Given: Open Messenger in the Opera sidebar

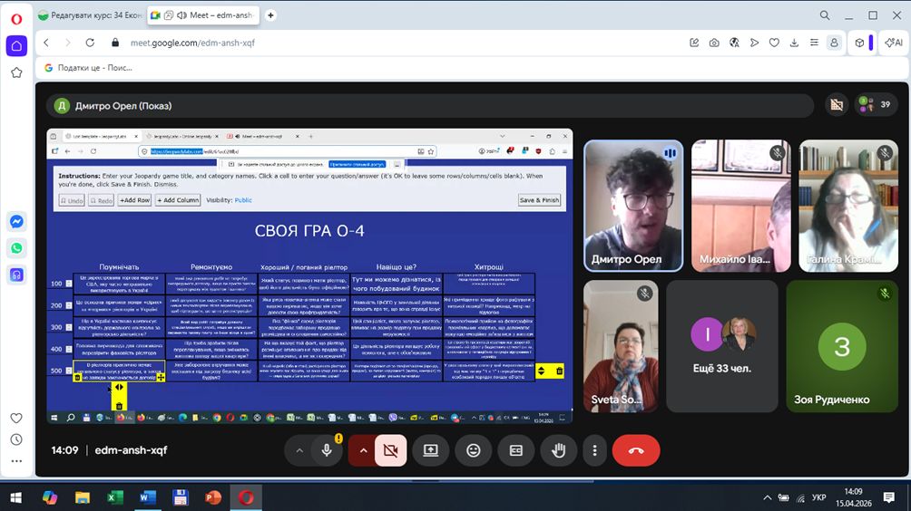Looking at the screenshot, I should pos(16,221).
